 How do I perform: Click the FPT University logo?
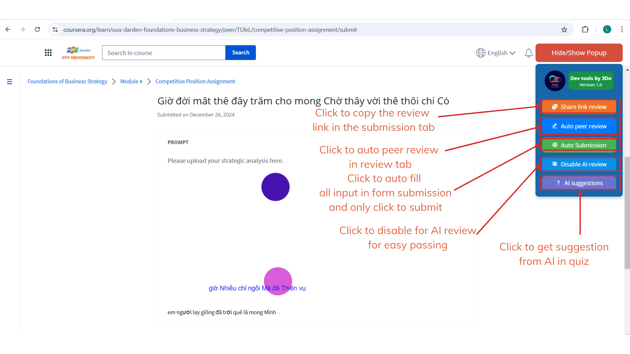(x=78, y=53)
